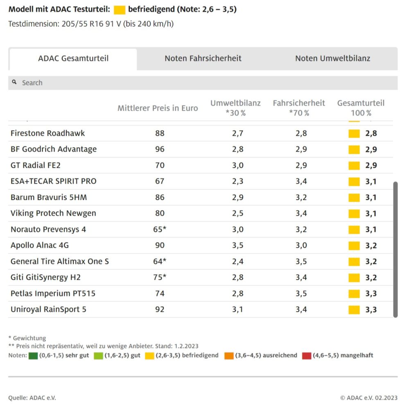411x420 pixels.
Task: Sort by Fahrsicherheit column header
Action: 299,108
